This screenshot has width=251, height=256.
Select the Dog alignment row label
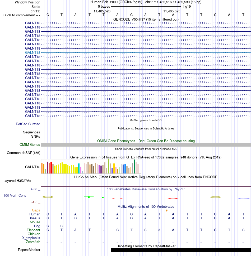coord(37,226)
